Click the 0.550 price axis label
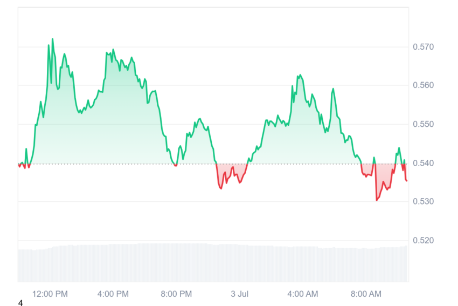Viewport: 458px width, 306px height. pos(423,124)
